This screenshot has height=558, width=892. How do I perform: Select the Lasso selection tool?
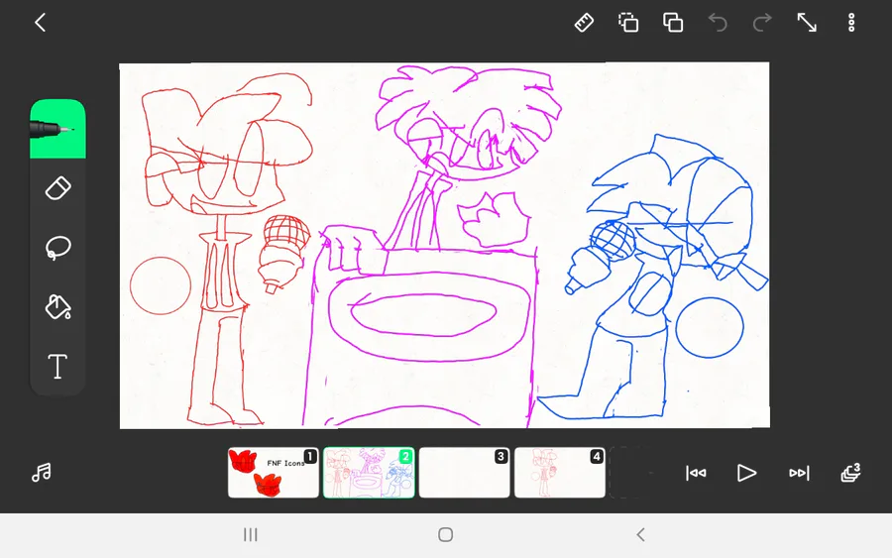tap(57, 248)
